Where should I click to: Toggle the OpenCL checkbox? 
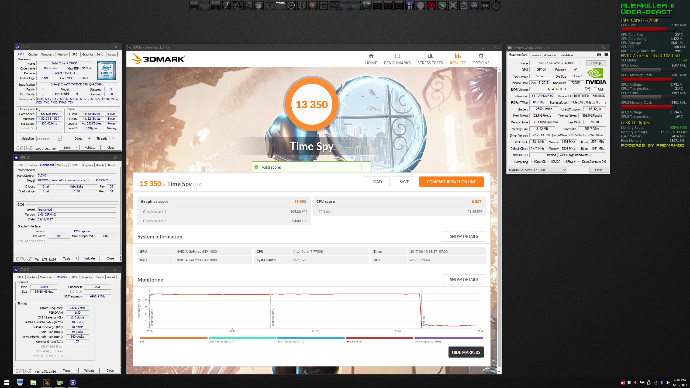click(x=533, y=162)
